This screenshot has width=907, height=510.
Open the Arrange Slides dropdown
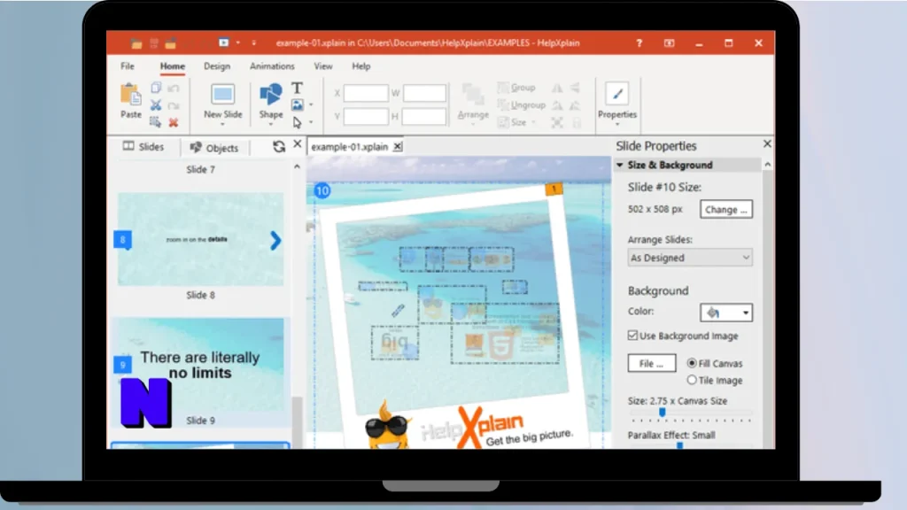(x=689, y=258)
